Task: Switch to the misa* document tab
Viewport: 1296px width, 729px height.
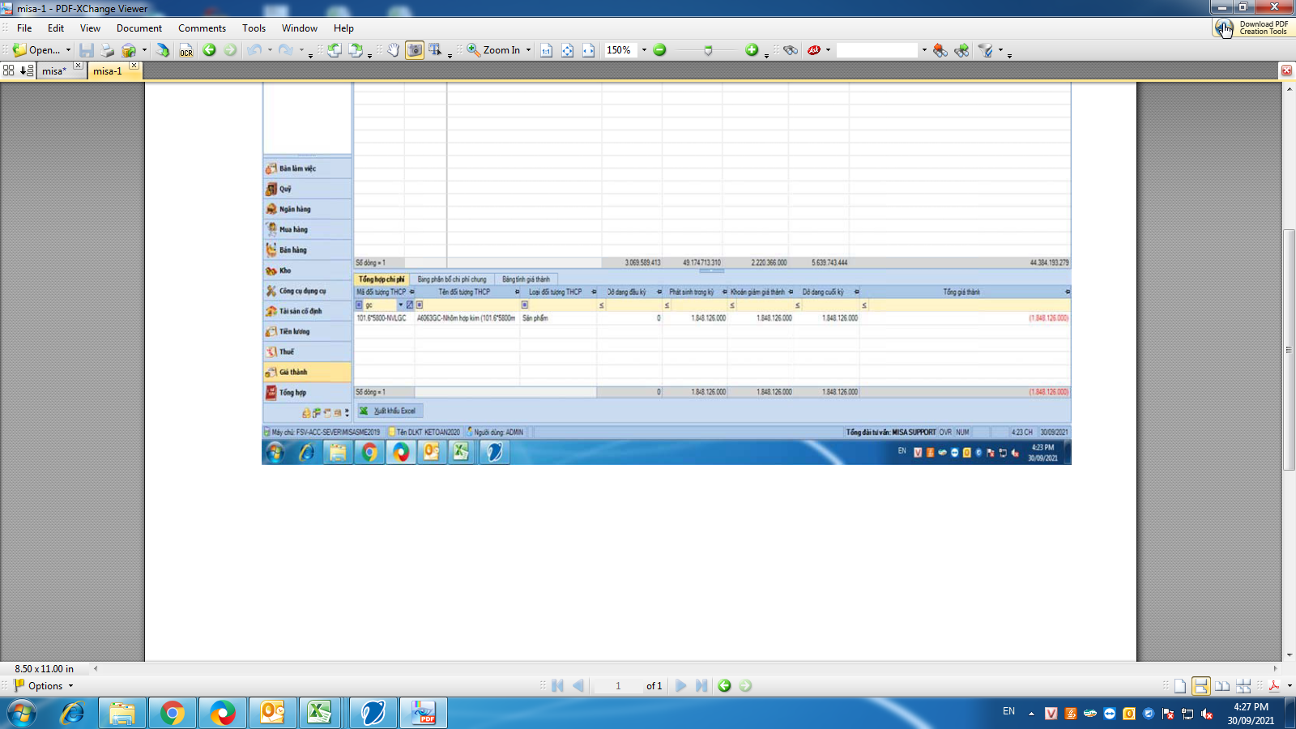Action: [54, 71]
